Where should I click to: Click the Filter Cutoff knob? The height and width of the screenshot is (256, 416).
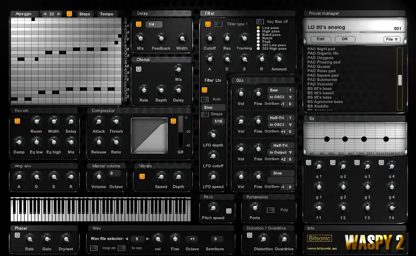tap(210, 38)
